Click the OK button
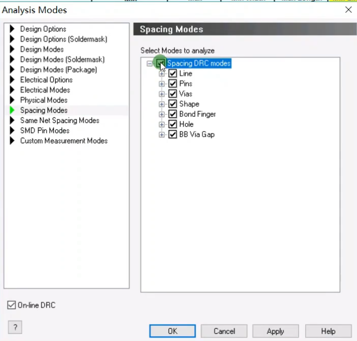 pos(172,331)
